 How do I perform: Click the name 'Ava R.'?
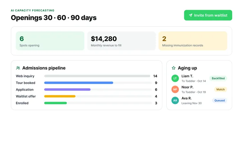point(187,98)
